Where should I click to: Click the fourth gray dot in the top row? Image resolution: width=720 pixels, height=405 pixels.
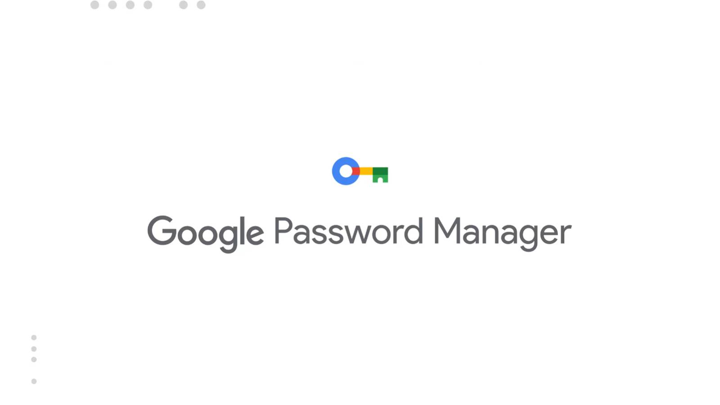pyautogui.click(x=148, y=5)
